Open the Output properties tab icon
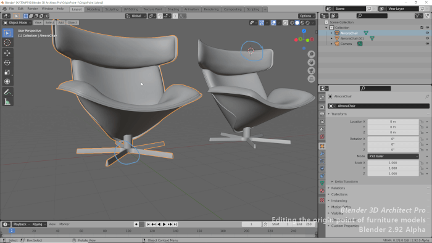The image size is (432, 243). click(322, 114)
